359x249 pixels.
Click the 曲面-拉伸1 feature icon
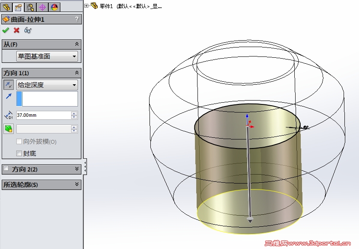[x=6, y=19]
